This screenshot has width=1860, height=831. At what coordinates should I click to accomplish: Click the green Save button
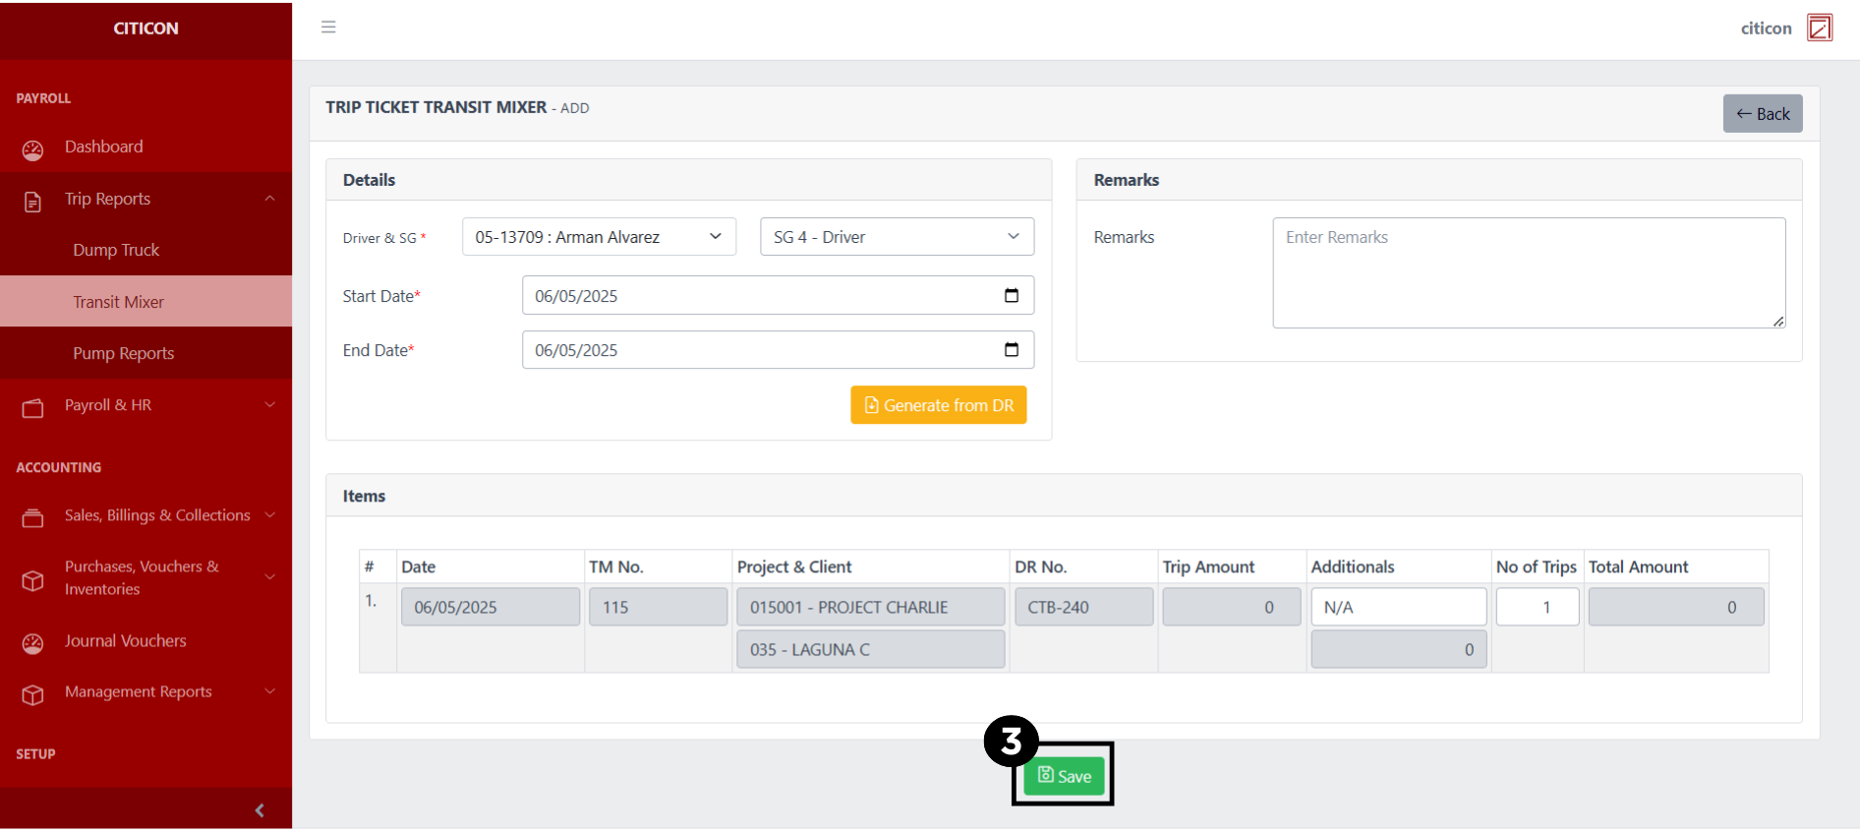1064,776
